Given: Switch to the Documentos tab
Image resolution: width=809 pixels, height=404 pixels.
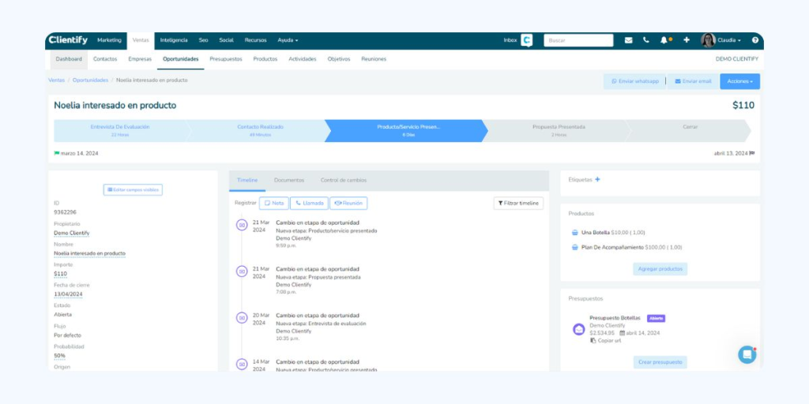Looking at the screenshot, I should click(288, 181).
